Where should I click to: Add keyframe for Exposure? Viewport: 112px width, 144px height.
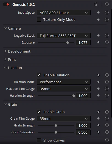point(98,42)
